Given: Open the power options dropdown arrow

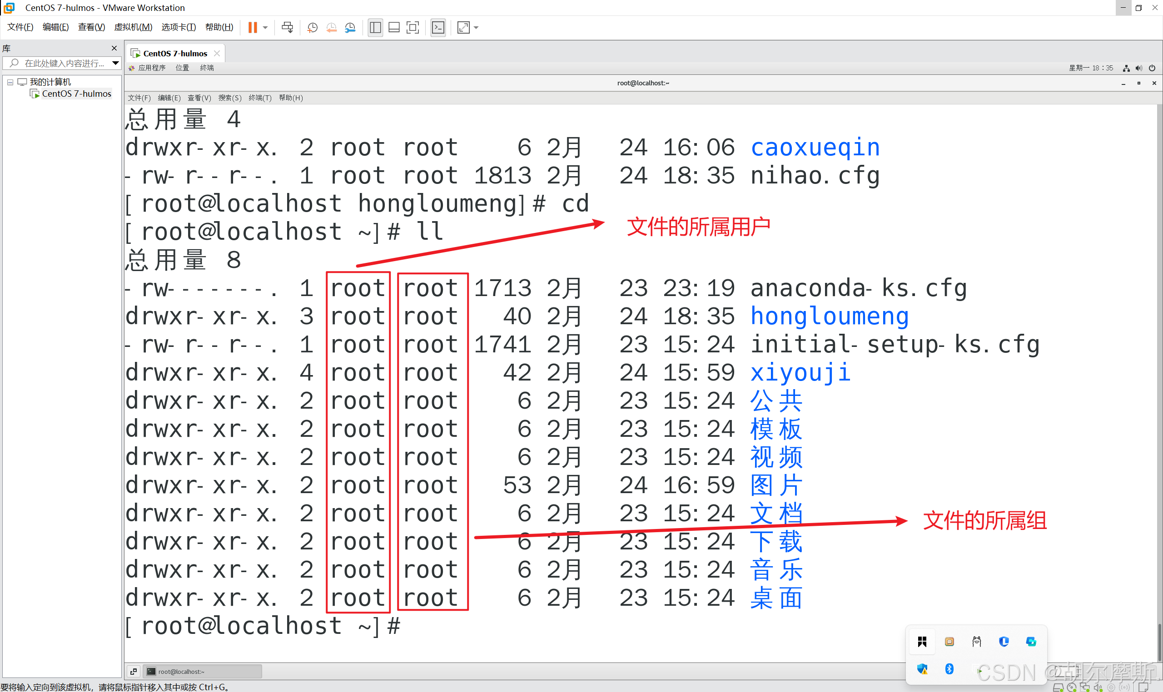Looking at the screenshot, I should point(265,28).
